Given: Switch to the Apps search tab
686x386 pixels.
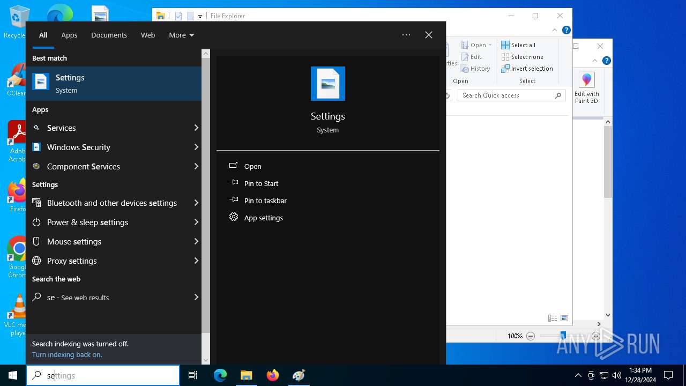Looking at the screenshot, I should coord(69,35).
